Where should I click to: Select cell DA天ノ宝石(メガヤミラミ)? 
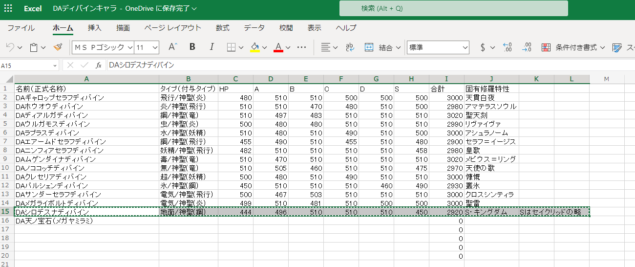pos(86,221)
